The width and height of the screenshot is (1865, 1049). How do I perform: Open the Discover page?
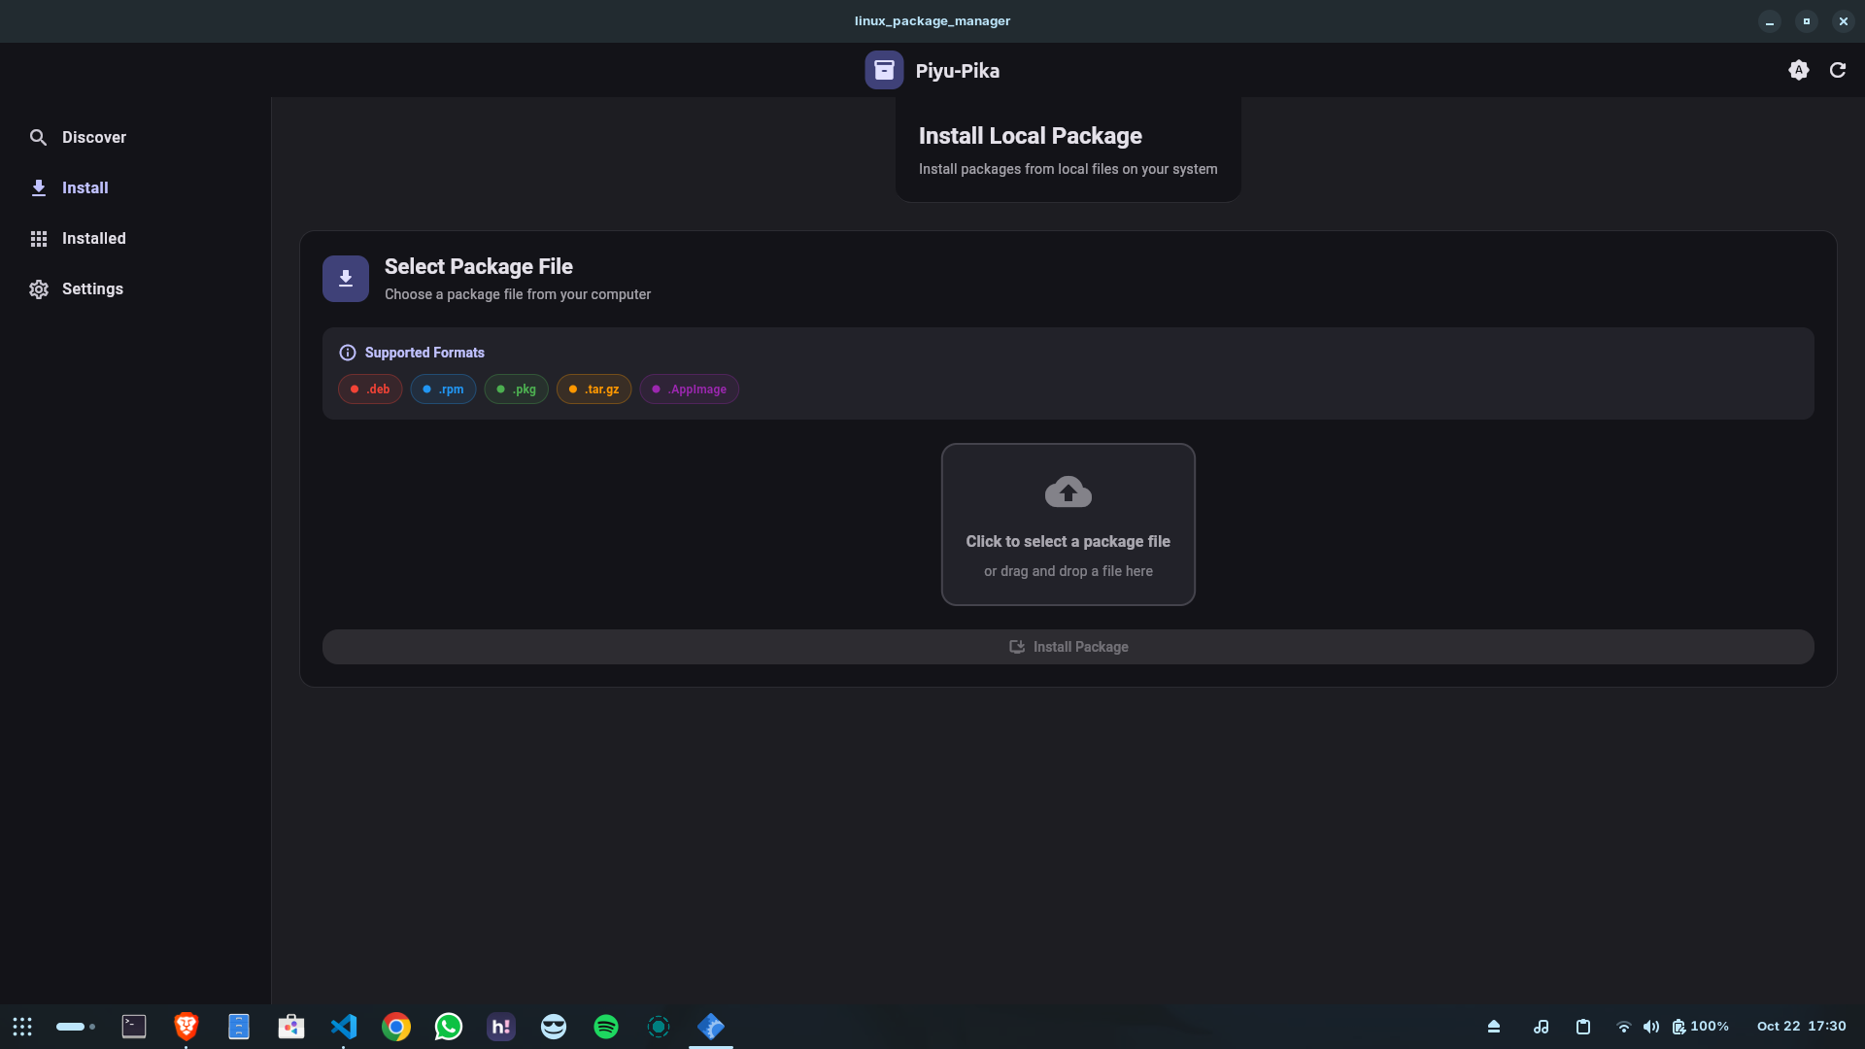pyautogui.click(x=93, y=137)
